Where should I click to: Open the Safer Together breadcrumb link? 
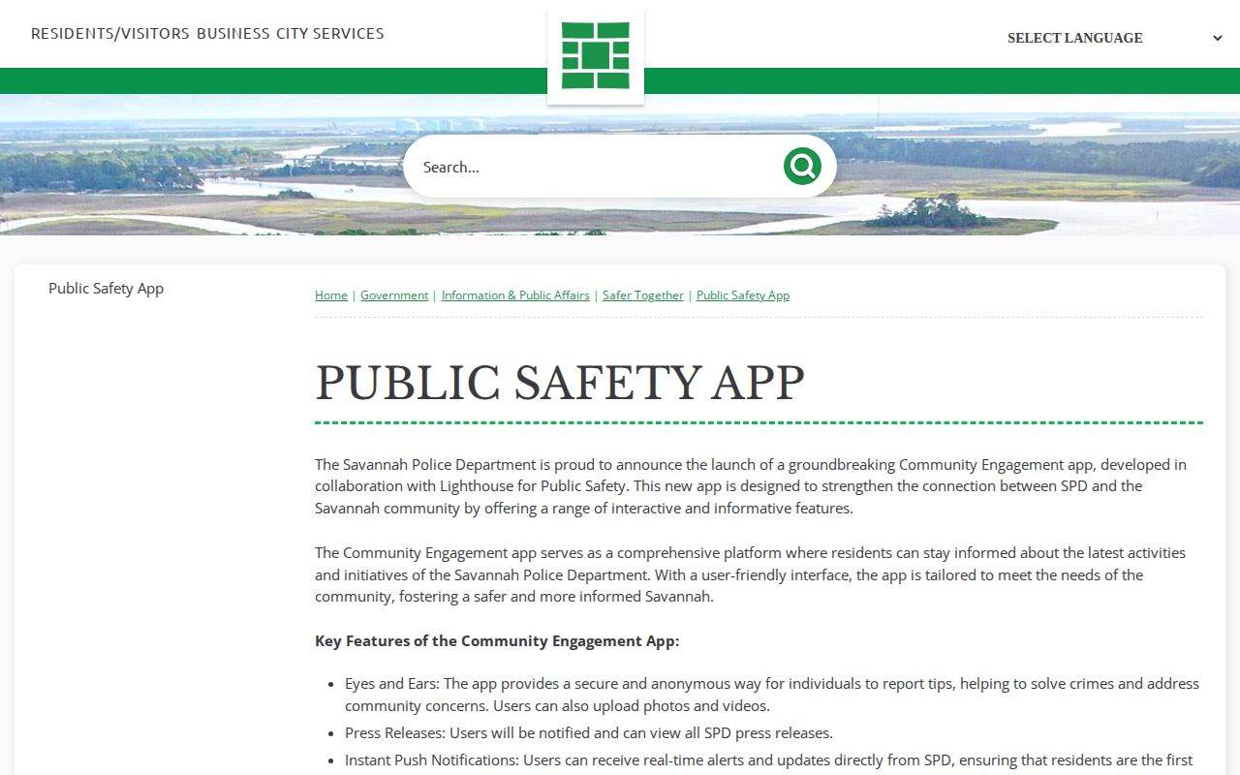coord(643,295)
